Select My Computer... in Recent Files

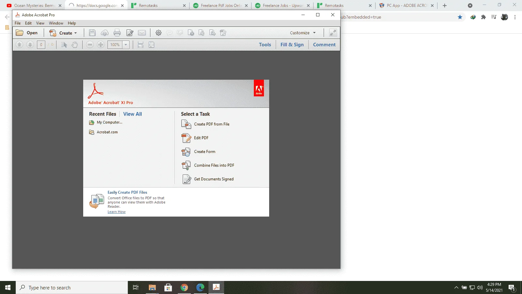coord(106,122)
